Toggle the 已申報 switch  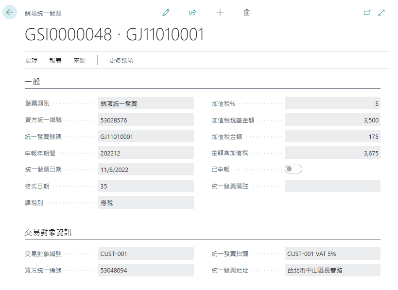click(x=294, y=169)
